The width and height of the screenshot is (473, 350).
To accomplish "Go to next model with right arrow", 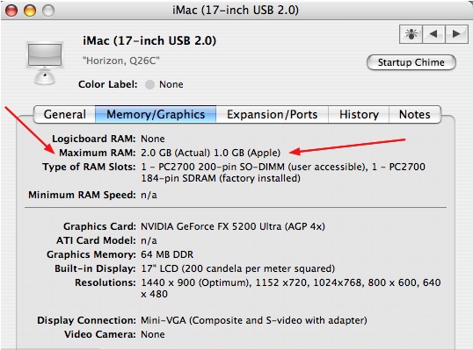I will pyautogui.click(x=456, y=33).
